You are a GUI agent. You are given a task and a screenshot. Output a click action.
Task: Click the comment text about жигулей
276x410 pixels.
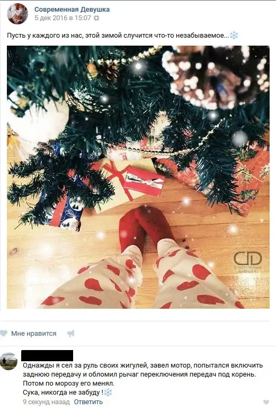(143, 379)
